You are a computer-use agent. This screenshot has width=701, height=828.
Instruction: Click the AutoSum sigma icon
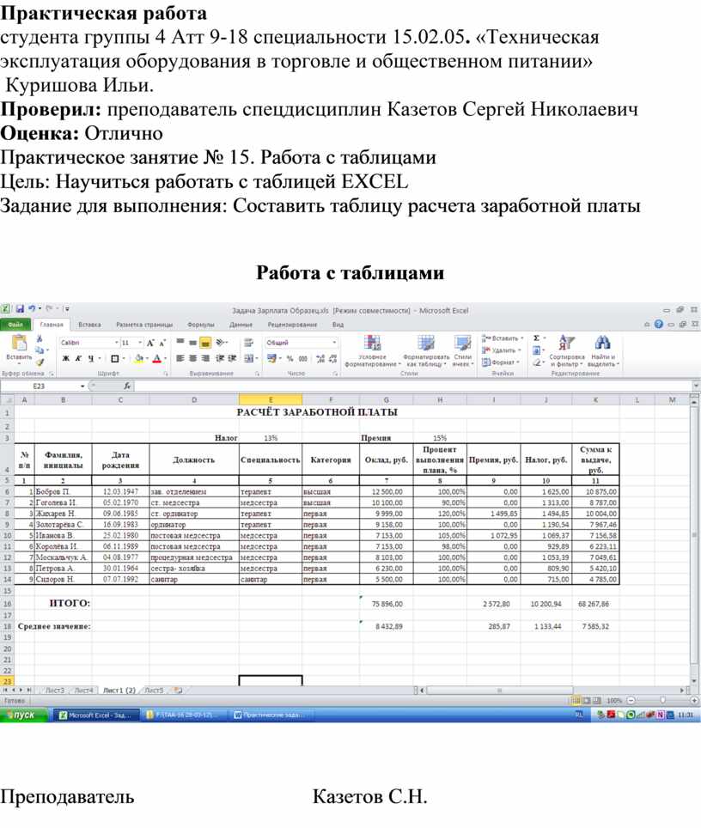pyautogui.click(x=536, y=338)
